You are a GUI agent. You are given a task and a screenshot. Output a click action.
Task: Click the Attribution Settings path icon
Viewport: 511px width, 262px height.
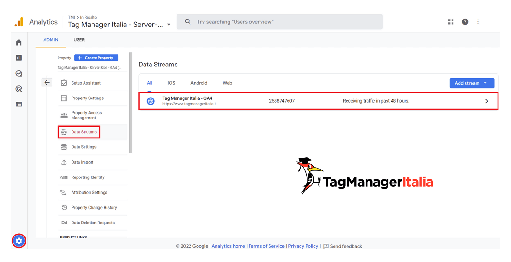click(64, 193)
